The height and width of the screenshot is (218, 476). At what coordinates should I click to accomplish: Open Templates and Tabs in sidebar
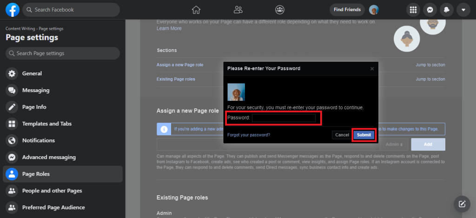pyautogui.click(x=63, y=124)
